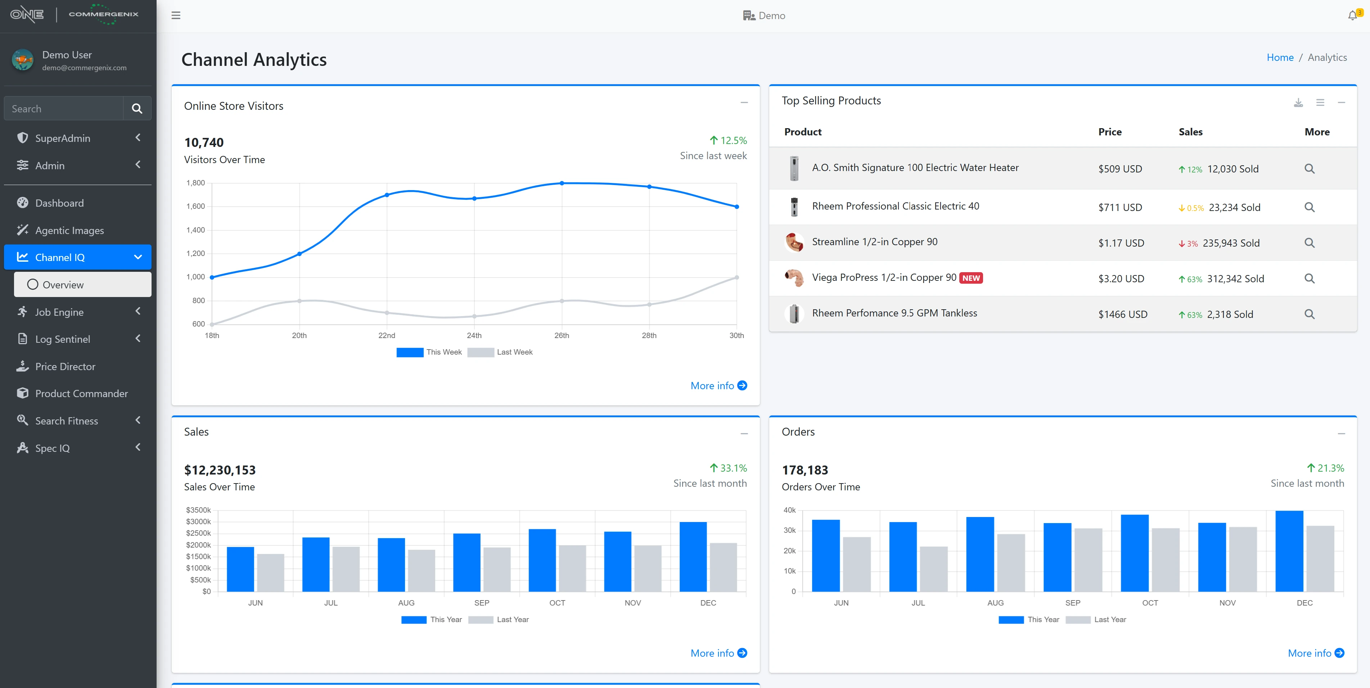
Task: Open the notifications bell
Action: click(1352, 15)
